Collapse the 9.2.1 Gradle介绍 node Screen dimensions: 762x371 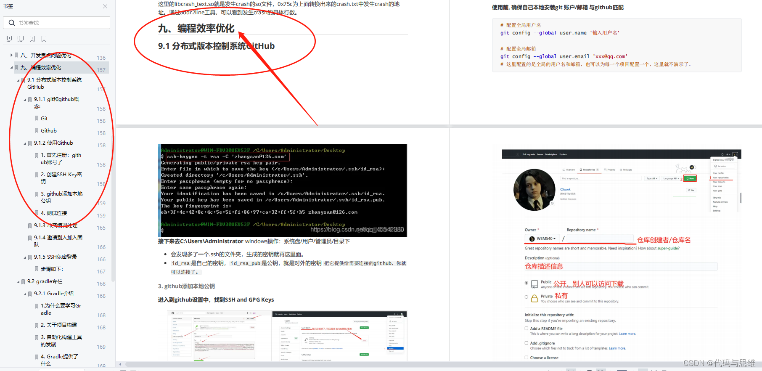point(25,294)
